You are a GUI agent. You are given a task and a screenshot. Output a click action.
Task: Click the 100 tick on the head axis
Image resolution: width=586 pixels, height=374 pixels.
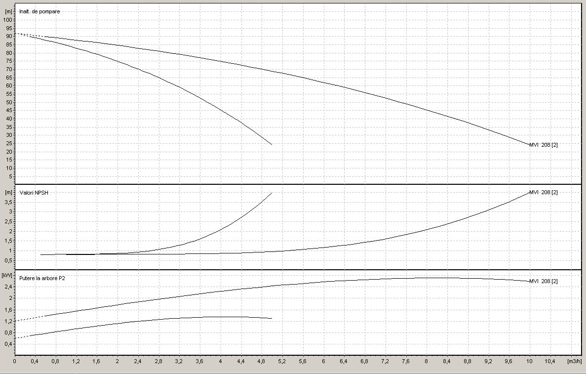pyautogui.click(x=7, y=20)
